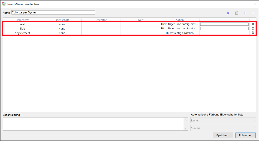Cancel with the Abbrechen button
The width and height of the screenshot is (259, 141).
tap(246, 135)
